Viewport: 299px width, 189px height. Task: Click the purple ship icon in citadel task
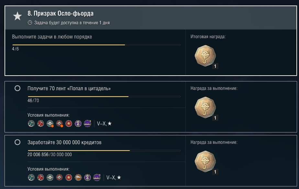click(x=87, y=123)
